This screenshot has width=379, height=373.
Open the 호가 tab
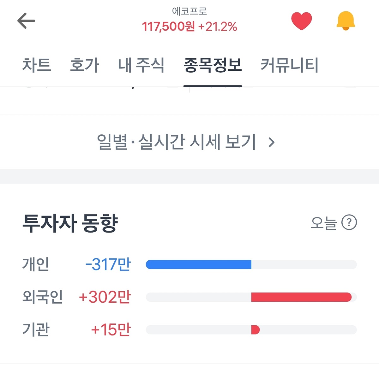[84, 65]
